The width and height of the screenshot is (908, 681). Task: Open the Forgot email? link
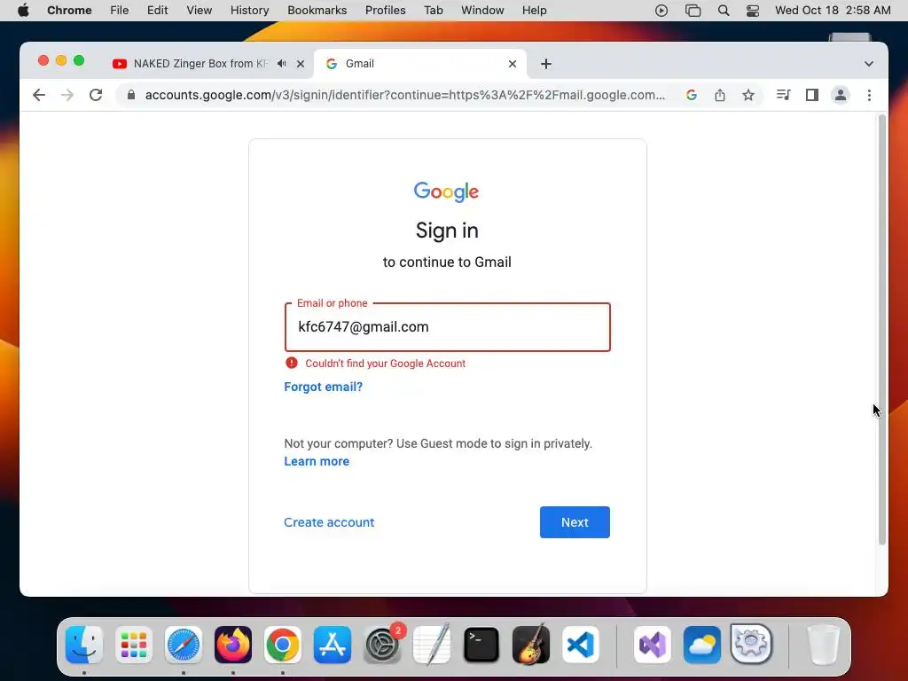coord(323,387)
